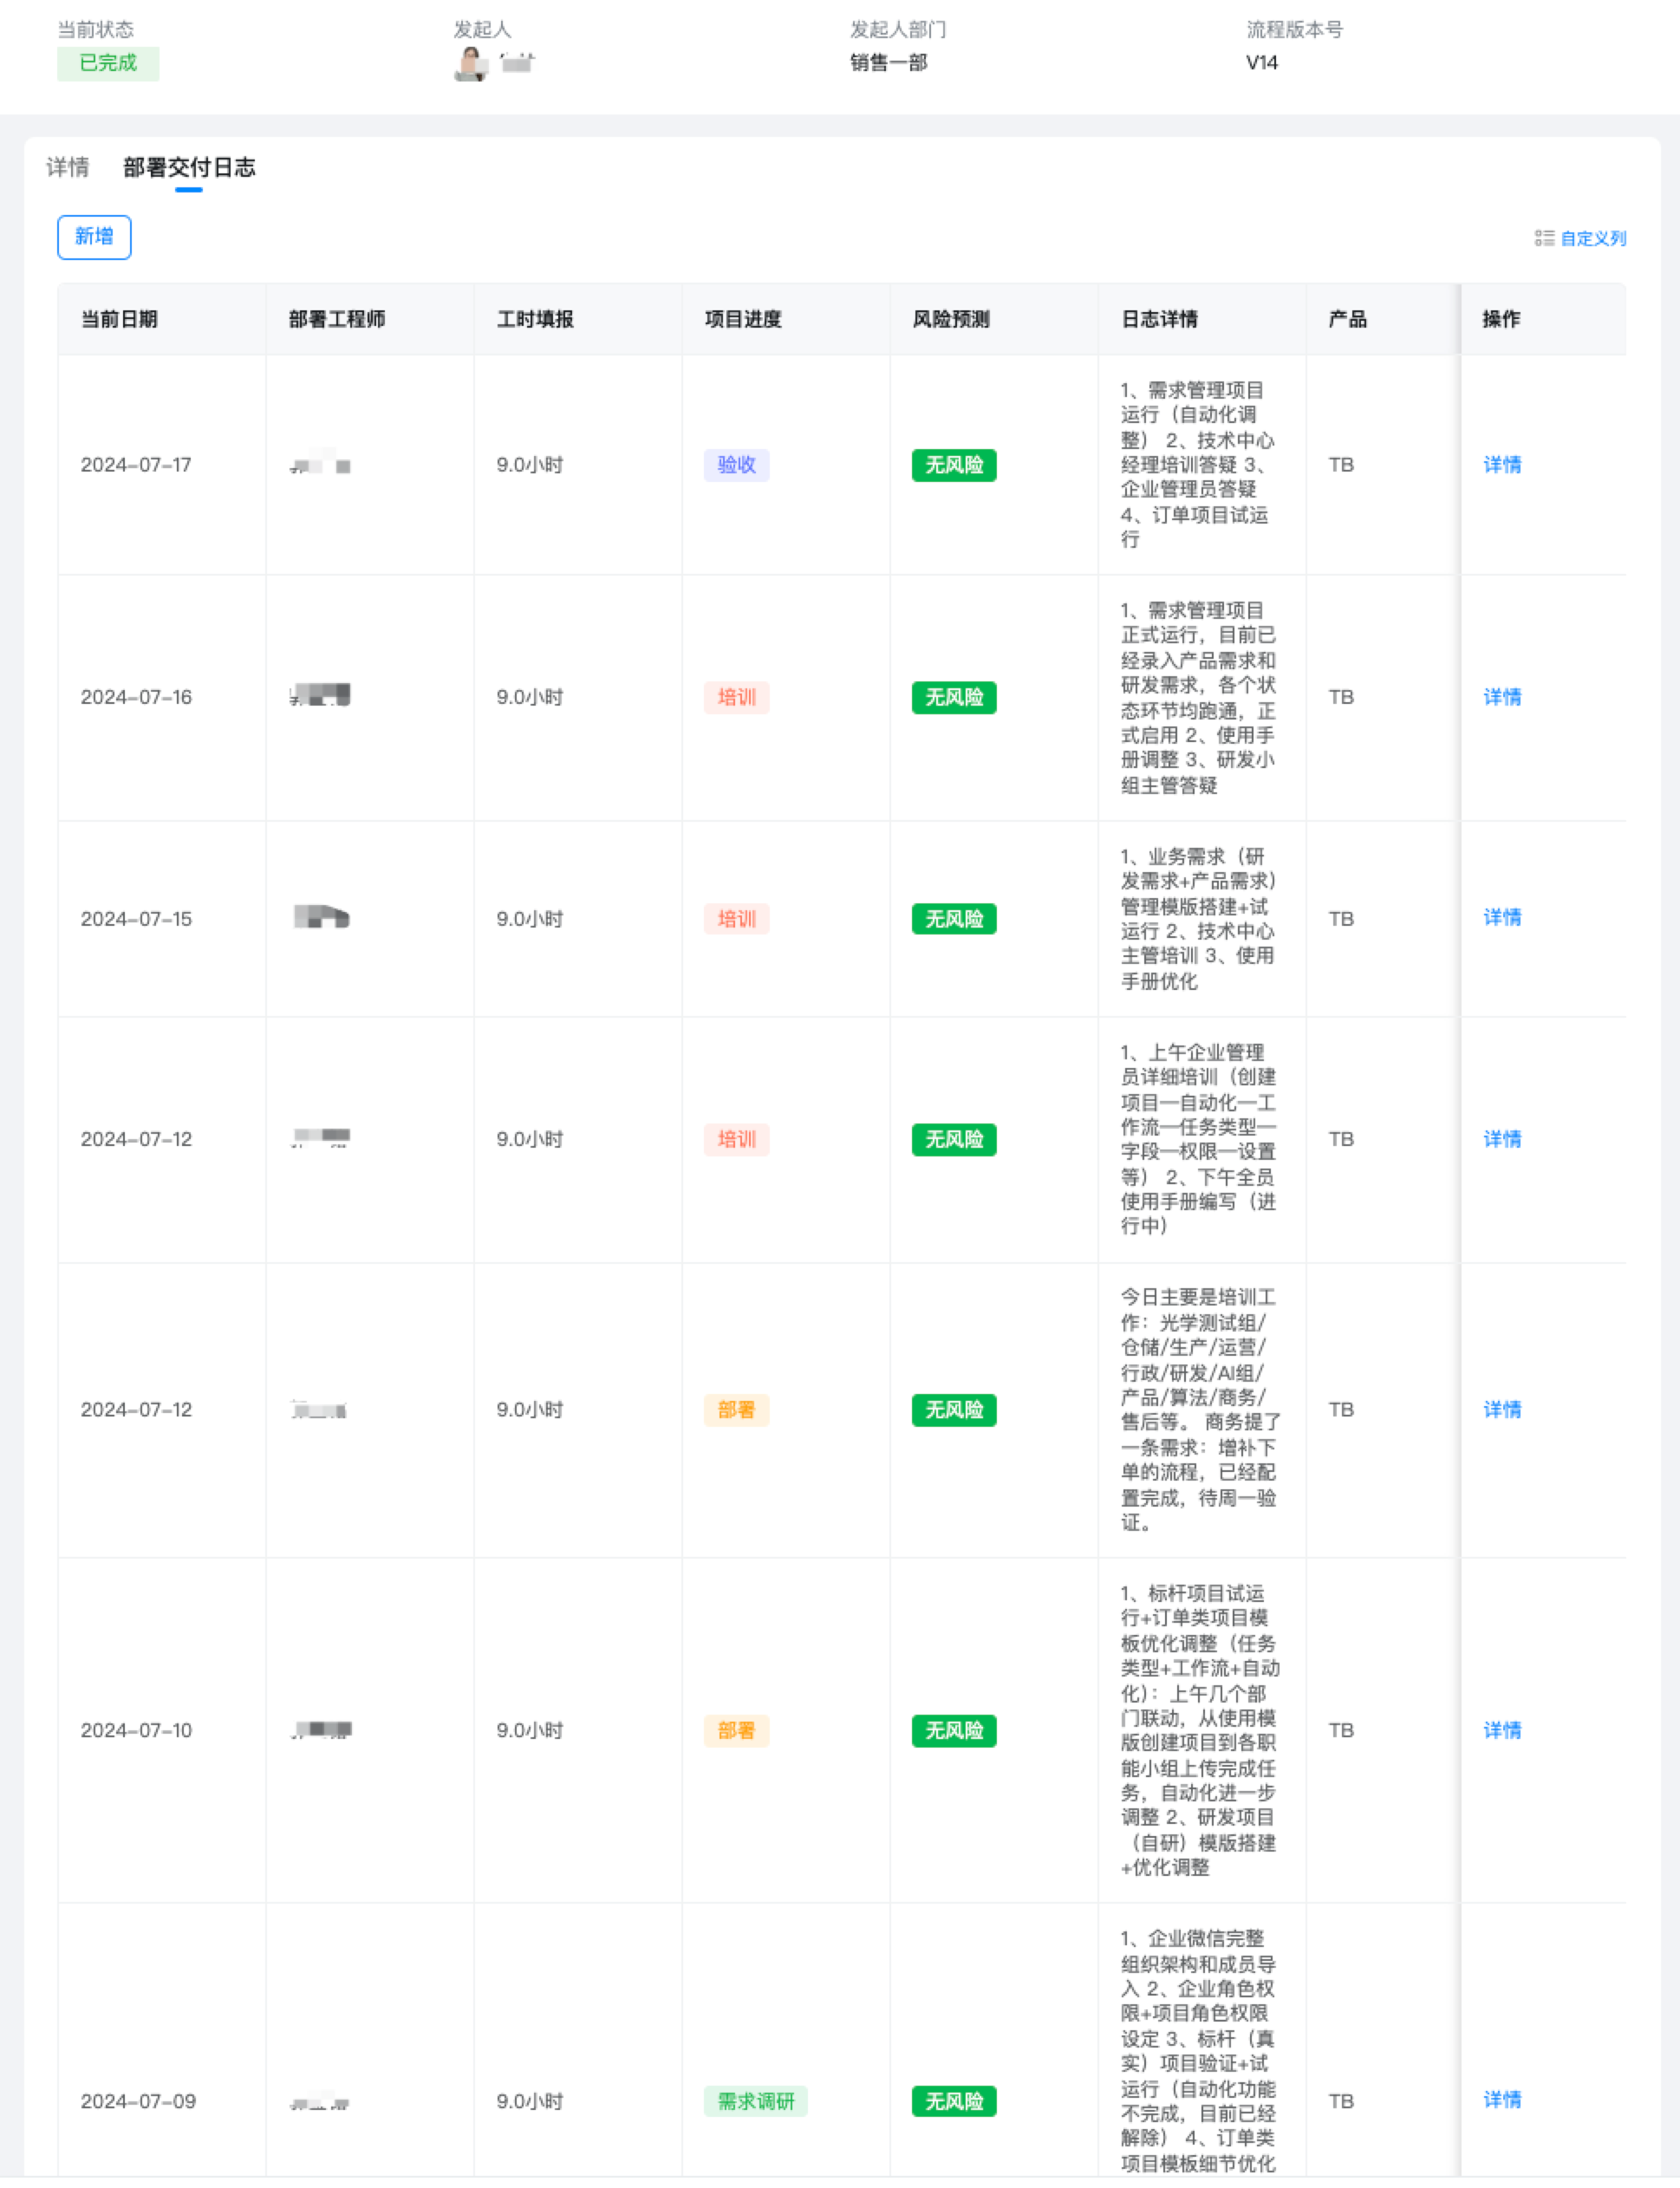Open 详情 for the 2024-07-10 entry
The height and width of the screenshot is (2188, 1680).
tap(1501, 1730)
